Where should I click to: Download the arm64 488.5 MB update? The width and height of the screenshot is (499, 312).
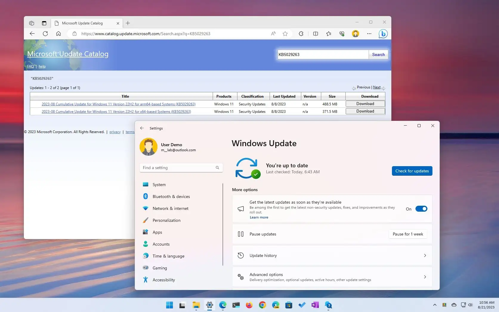365,104
